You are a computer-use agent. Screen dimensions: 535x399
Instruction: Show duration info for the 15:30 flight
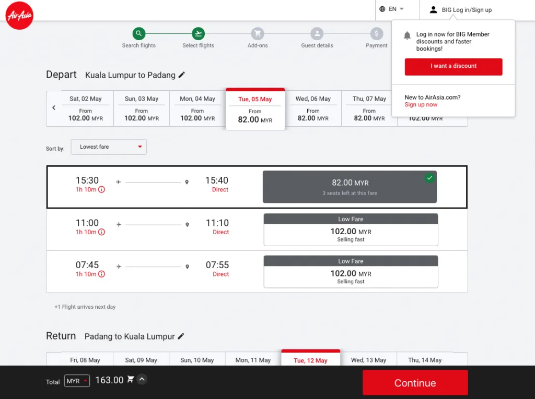tap(101, 190)
